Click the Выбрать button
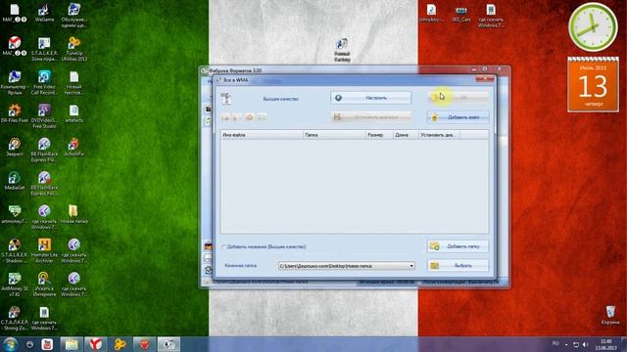 click(x=458, y=265)
